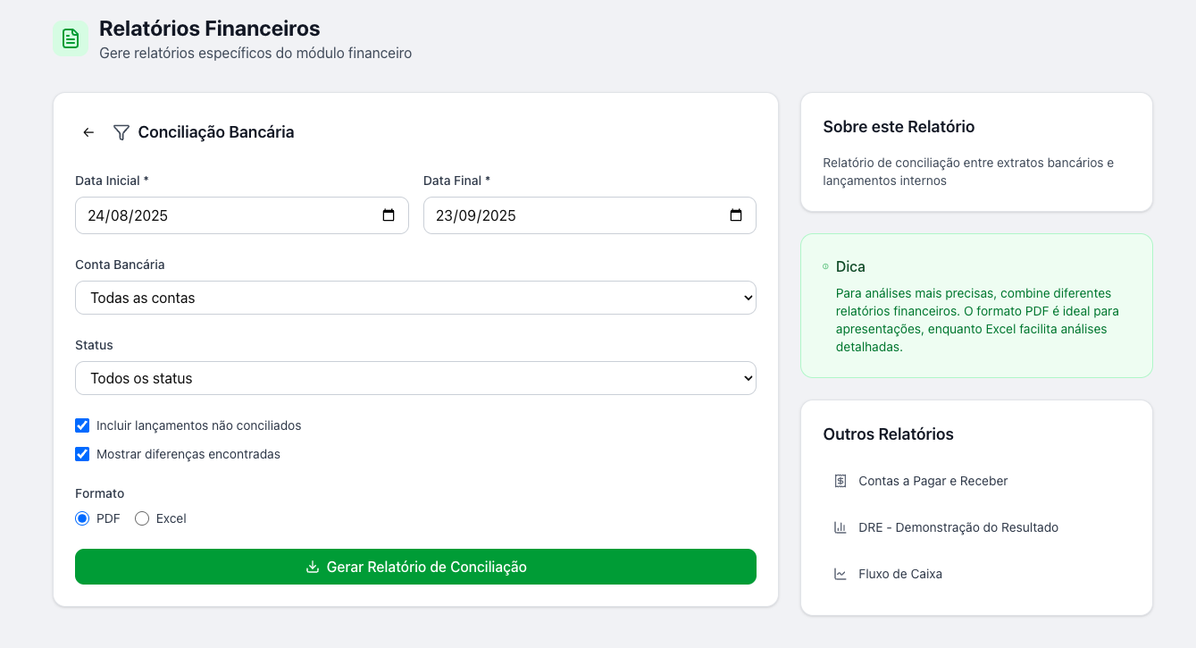The height and width of the screenshot is (648, 1196).
Task: Open the Fluxo de Caixa report
Action: click(x=899, y=574)
